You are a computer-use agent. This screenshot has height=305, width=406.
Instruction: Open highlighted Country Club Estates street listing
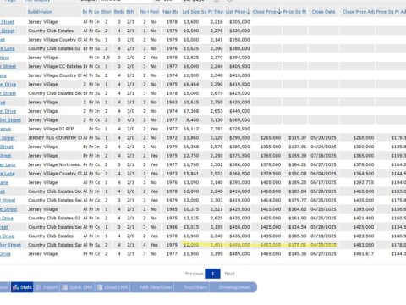(10, 245)
